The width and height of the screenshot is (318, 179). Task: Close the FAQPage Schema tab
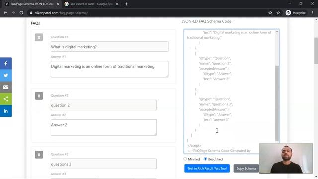tap(58, 4)
